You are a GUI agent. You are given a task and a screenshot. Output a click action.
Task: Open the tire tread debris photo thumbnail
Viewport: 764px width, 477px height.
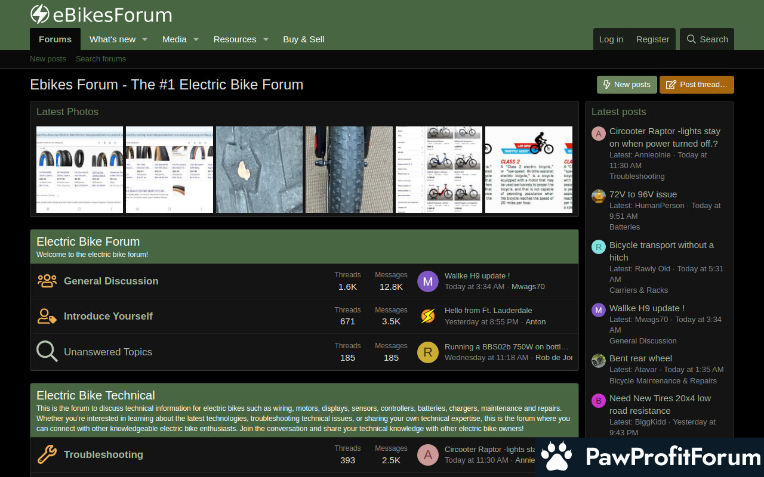[259, 169]
